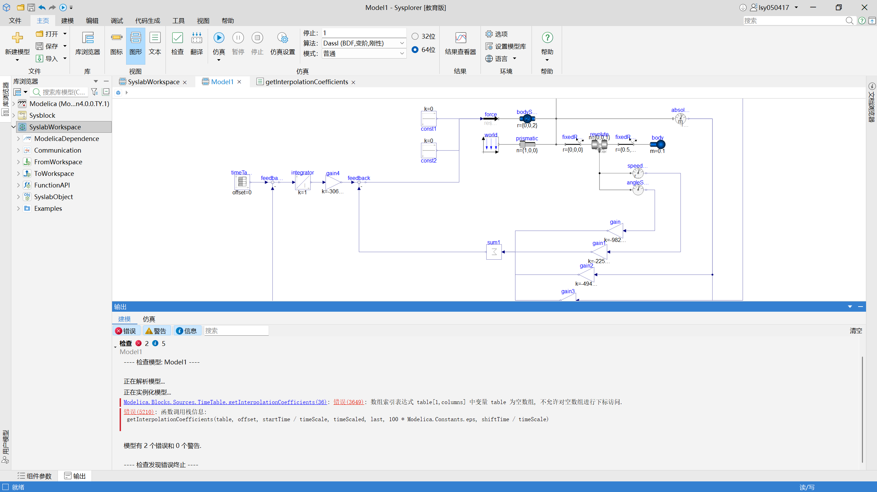Viewport: 877px width, 492px height.
Task: Run model Check (检查)
Action: click(177, 38)
